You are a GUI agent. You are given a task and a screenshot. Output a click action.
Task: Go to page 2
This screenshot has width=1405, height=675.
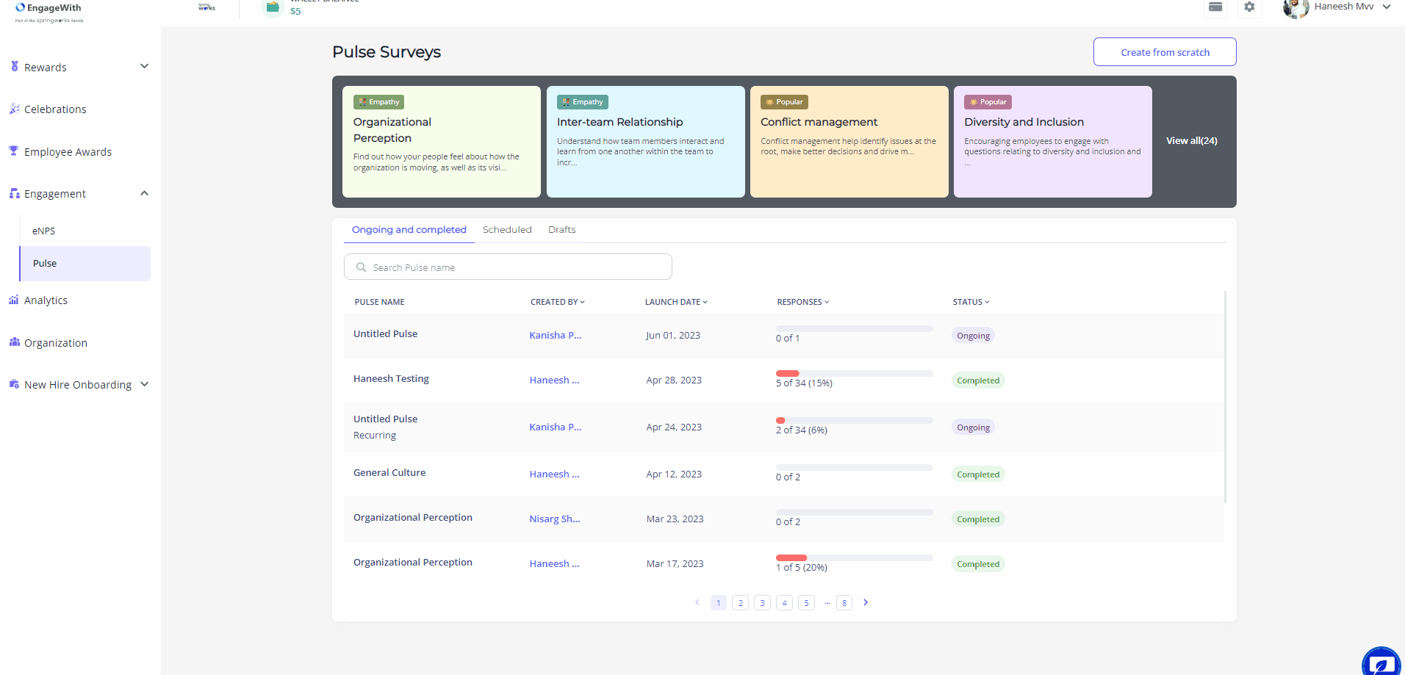[740, 602]
